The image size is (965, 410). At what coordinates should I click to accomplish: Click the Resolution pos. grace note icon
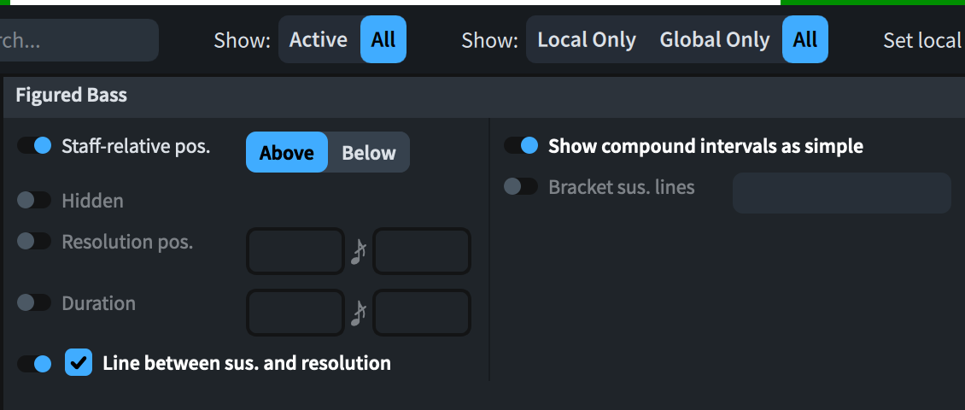point(359,252)
